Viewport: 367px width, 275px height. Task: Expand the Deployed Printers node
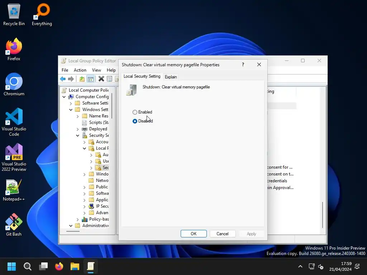[77, 129]
